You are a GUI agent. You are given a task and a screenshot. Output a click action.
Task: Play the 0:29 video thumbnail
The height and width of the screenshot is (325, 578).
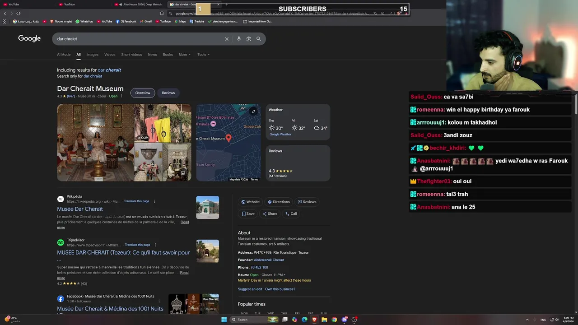pos(163,123)
